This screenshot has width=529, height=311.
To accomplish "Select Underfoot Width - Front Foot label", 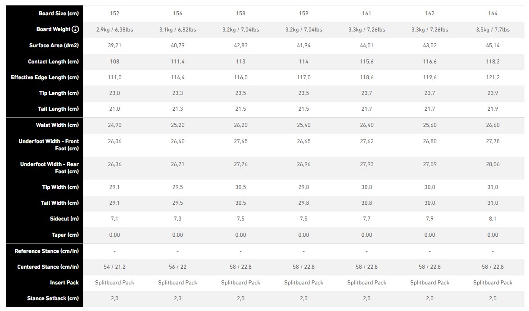I will pos(49,145).
